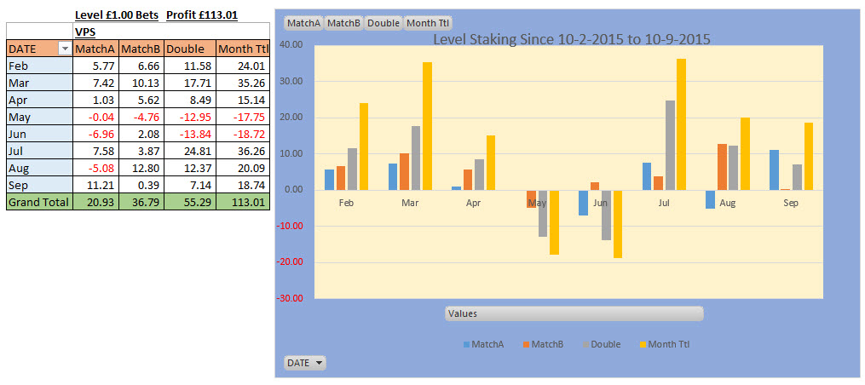The height and width of the screenshot is (385, 865).
Task: Click the orange MatchB bar for Aug
Action: click(720, 167)
